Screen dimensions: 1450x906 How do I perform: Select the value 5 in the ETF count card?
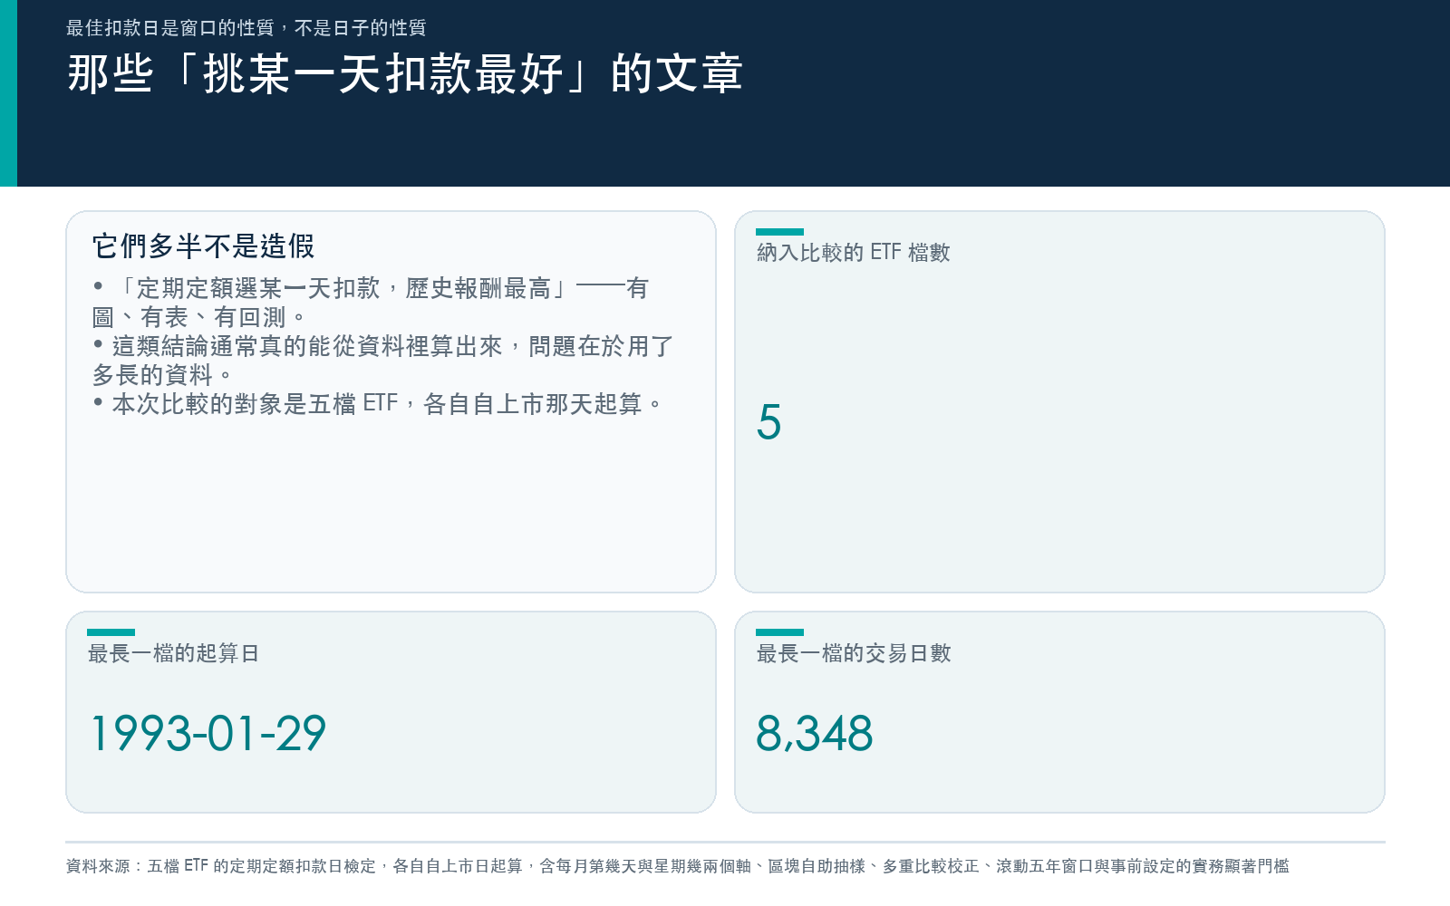tap(769, 422)
